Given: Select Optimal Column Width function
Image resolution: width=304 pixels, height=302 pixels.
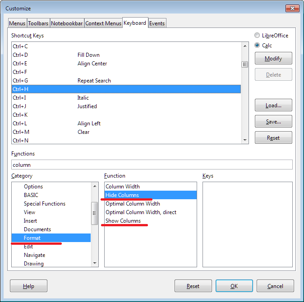Looking at the screenshot, I should pos(133,204).
